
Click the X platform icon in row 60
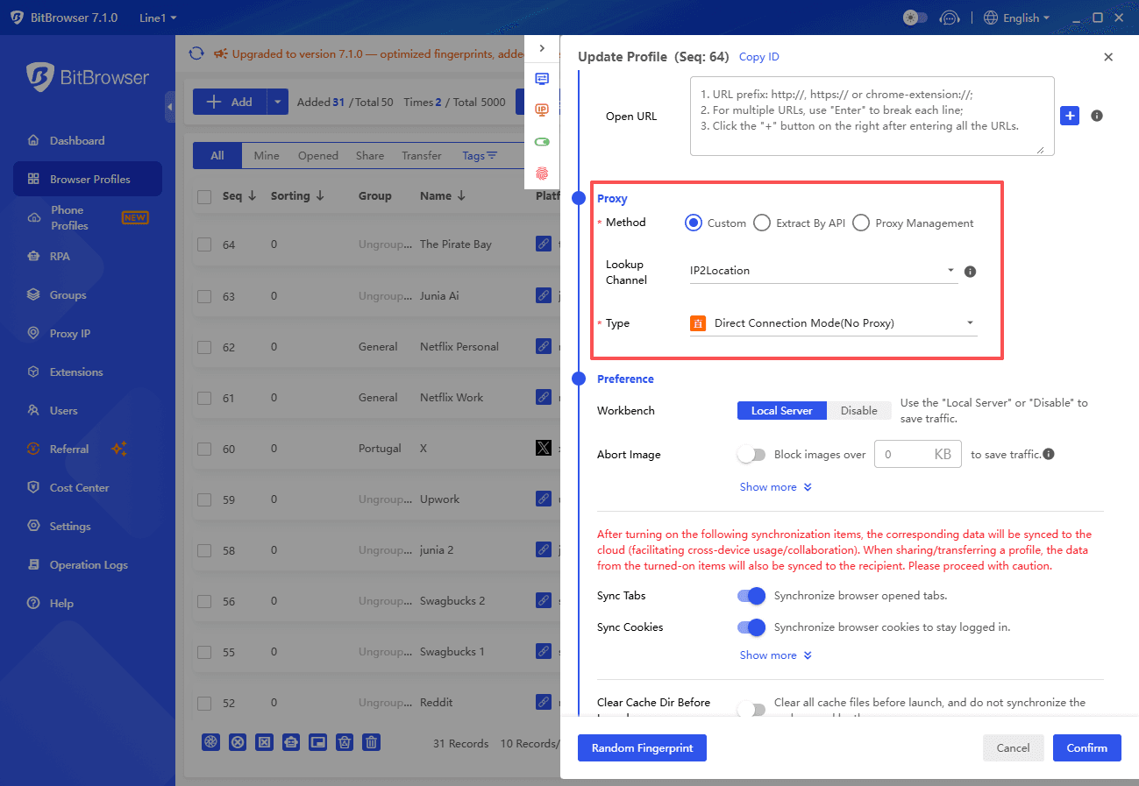click(544, 448)
